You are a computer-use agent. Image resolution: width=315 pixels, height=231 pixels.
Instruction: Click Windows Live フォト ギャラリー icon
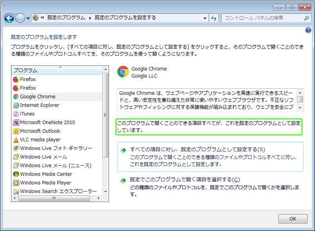(x=16, y=148)
